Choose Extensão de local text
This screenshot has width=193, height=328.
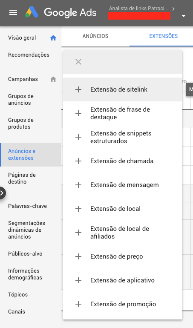pos(115,209)
